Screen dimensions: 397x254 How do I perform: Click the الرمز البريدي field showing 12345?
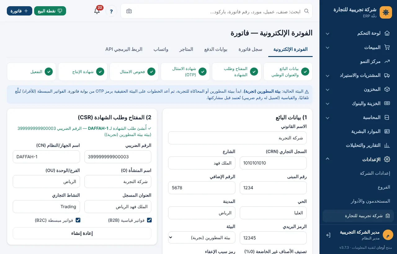pos(273,238)
